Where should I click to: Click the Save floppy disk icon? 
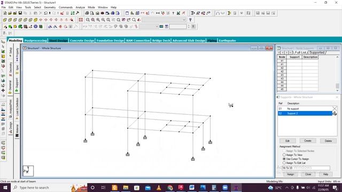[x=20, y=13]
